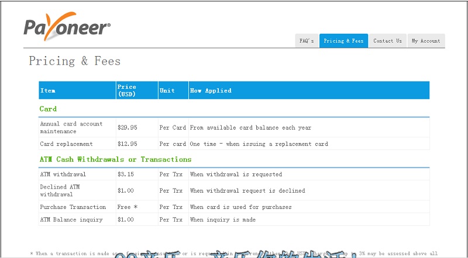Click the ATM Cash Withdrawals or Transactions heading
Screen dimensions: 468x258
(115, 159)
